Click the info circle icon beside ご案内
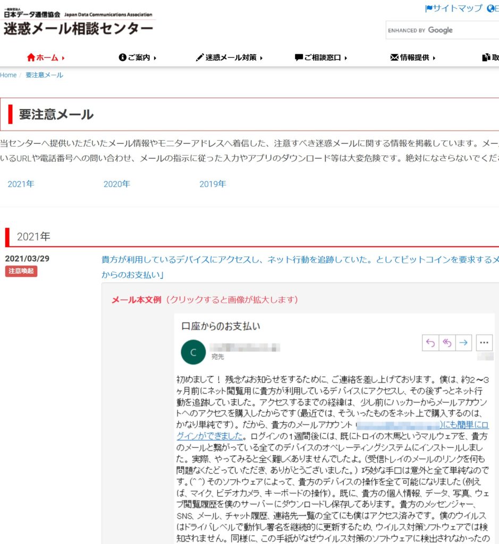499x544 pixels. tap(122, 57)
